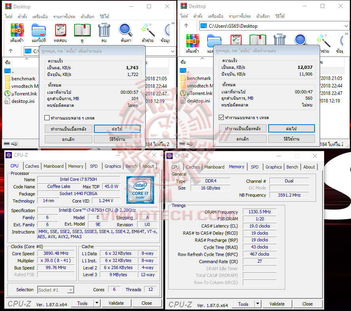Open address path dropdown in right WinRAR

click(x=346, y=26)
